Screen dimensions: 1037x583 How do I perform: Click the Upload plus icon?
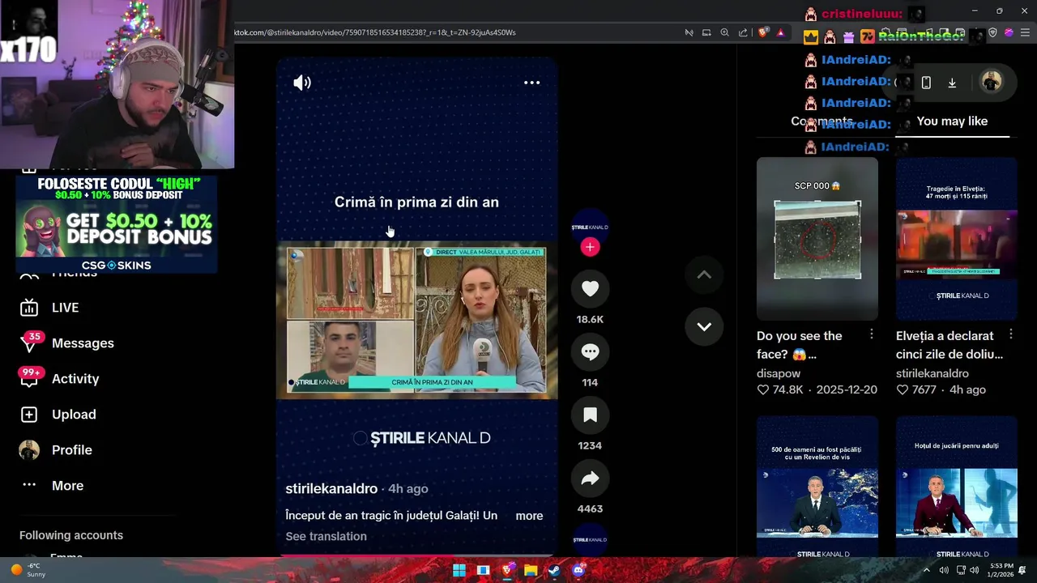click(x=29, y=415)
